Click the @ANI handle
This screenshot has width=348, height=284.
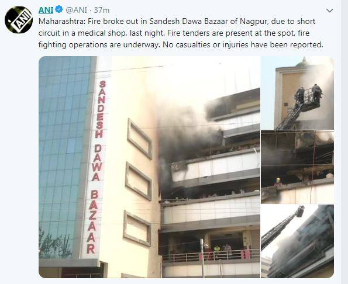pyautogui.click(x=77, y=10)
